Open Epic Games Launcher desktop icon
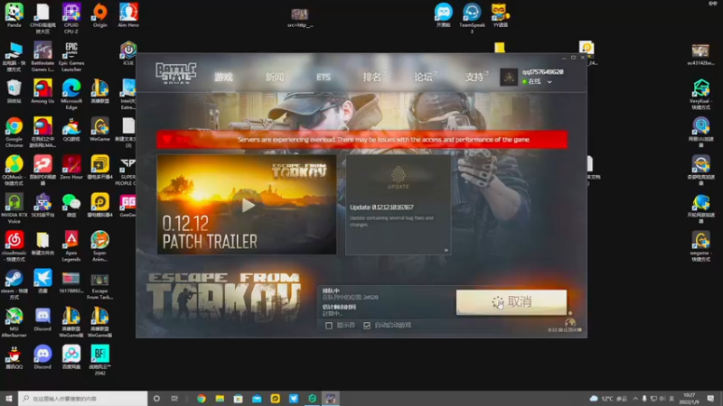 pos(71,57)
